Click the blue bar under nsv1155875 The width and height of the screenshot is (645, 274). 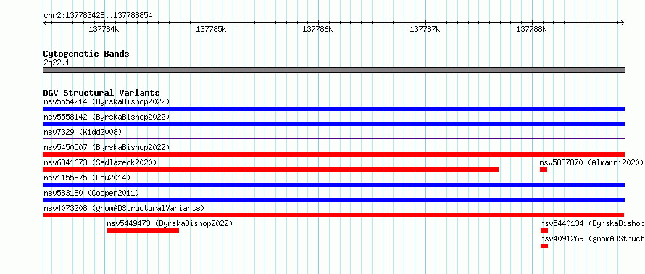coord(333,185)
